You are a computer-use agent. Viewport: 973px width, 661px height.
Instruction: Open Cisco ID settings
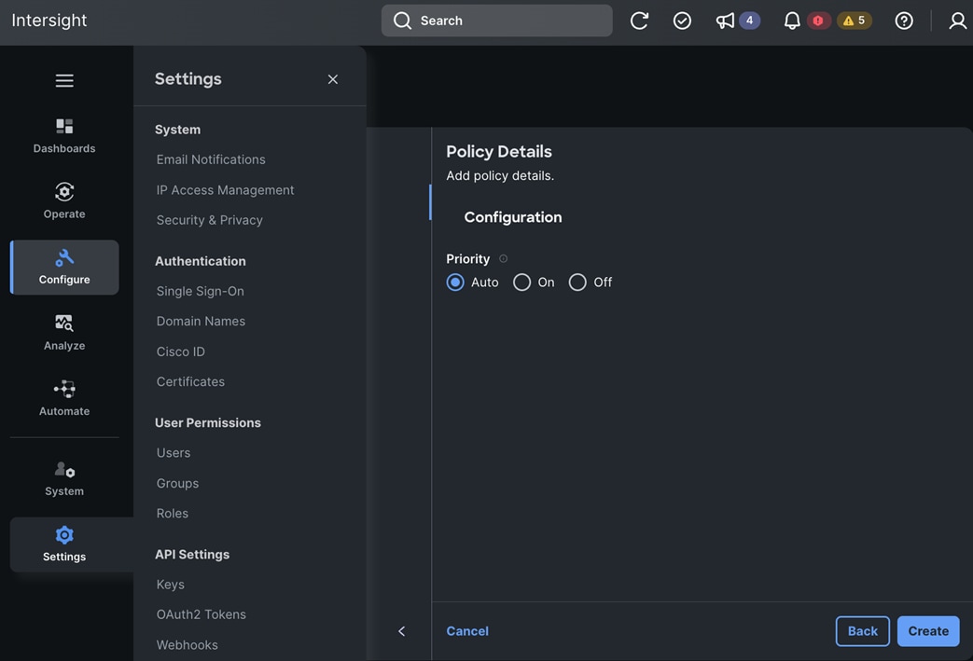[x=181, y=351]
